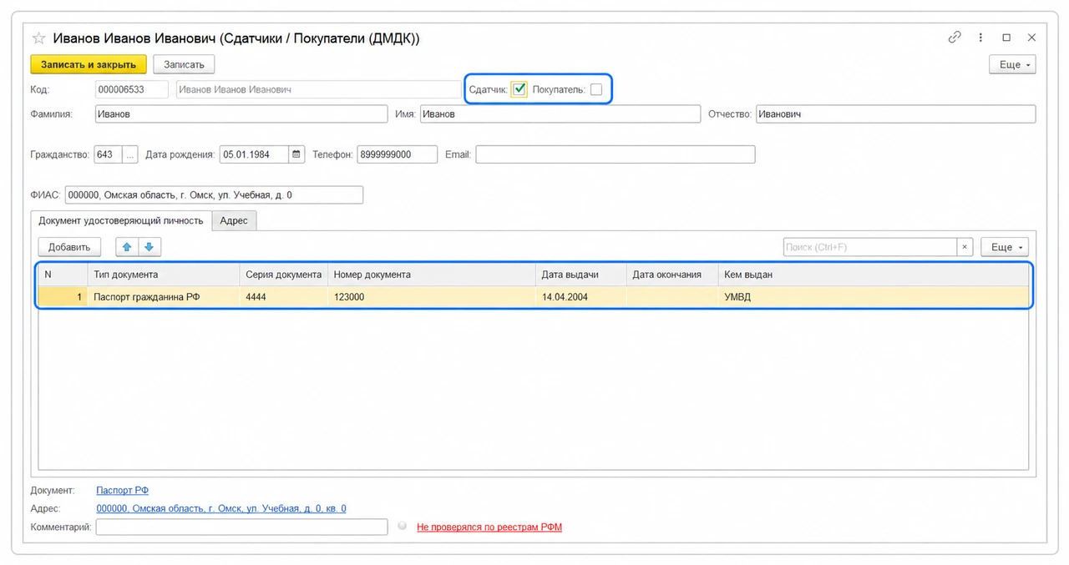Copy link using the chain icon
Screen dimensions: 1069x565
(x=955, y=38)
